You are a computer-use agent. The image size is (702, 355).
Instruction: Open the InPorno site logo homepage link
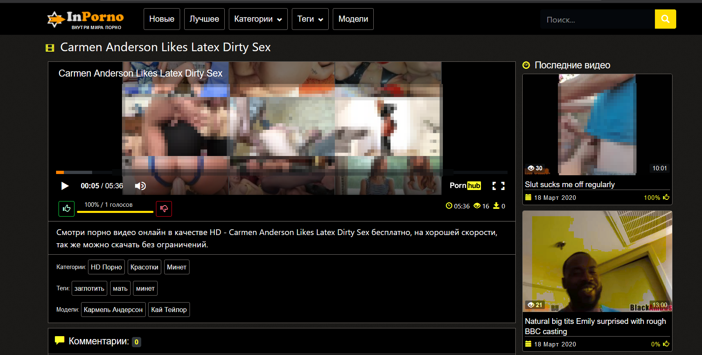pyautogui.click(x=85, y=20)
